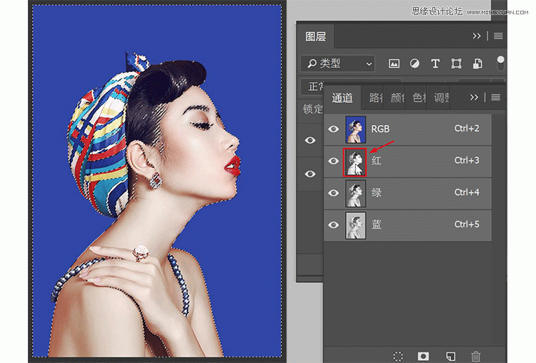Click the 蓝 channel name
This screenshot has height=363, width=536.
[377, 224]
